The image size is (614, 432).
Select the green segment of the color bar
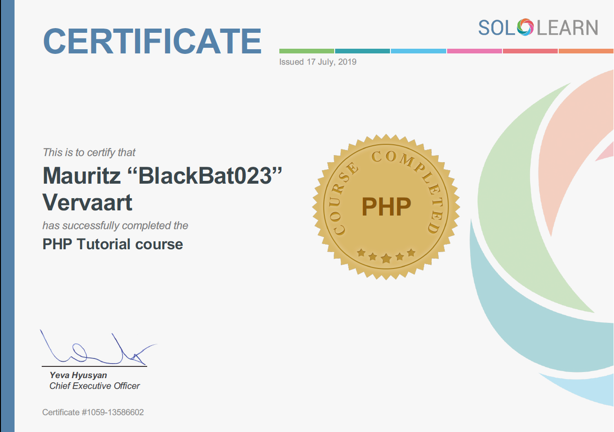point(307,51)
